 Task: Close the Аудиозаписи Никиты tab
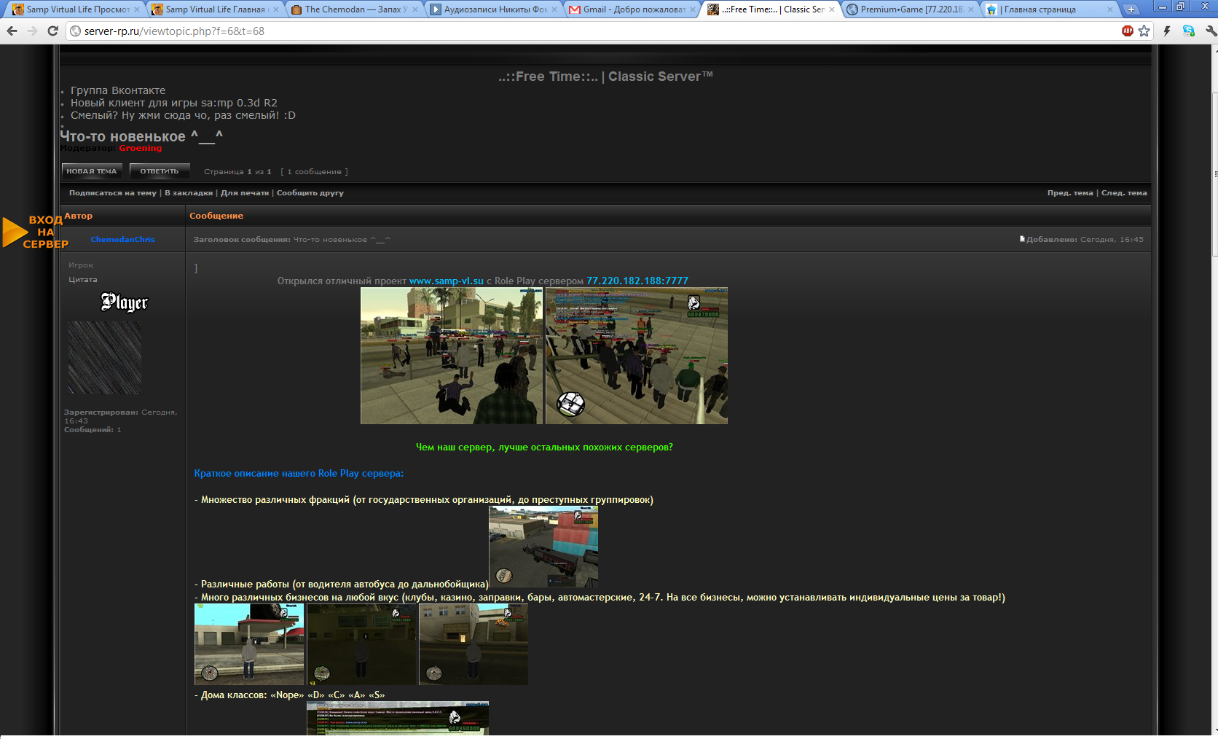coord(554,9)
